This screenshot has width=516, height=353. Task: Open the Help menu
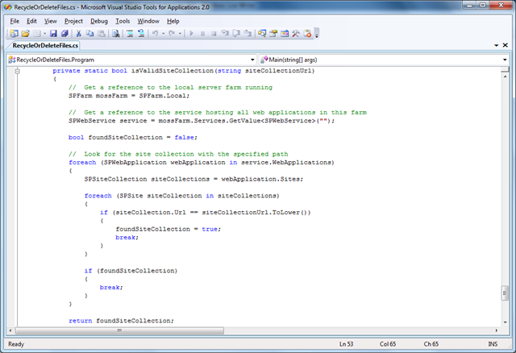[173, 20]
